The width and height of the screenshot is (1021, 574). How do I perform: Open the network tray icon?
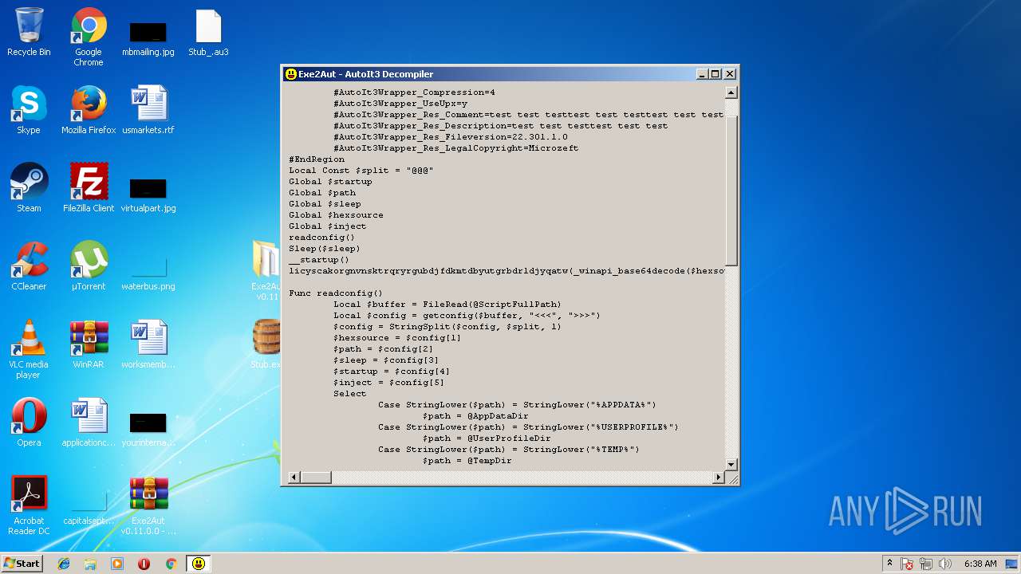click(x=927, y=564)
